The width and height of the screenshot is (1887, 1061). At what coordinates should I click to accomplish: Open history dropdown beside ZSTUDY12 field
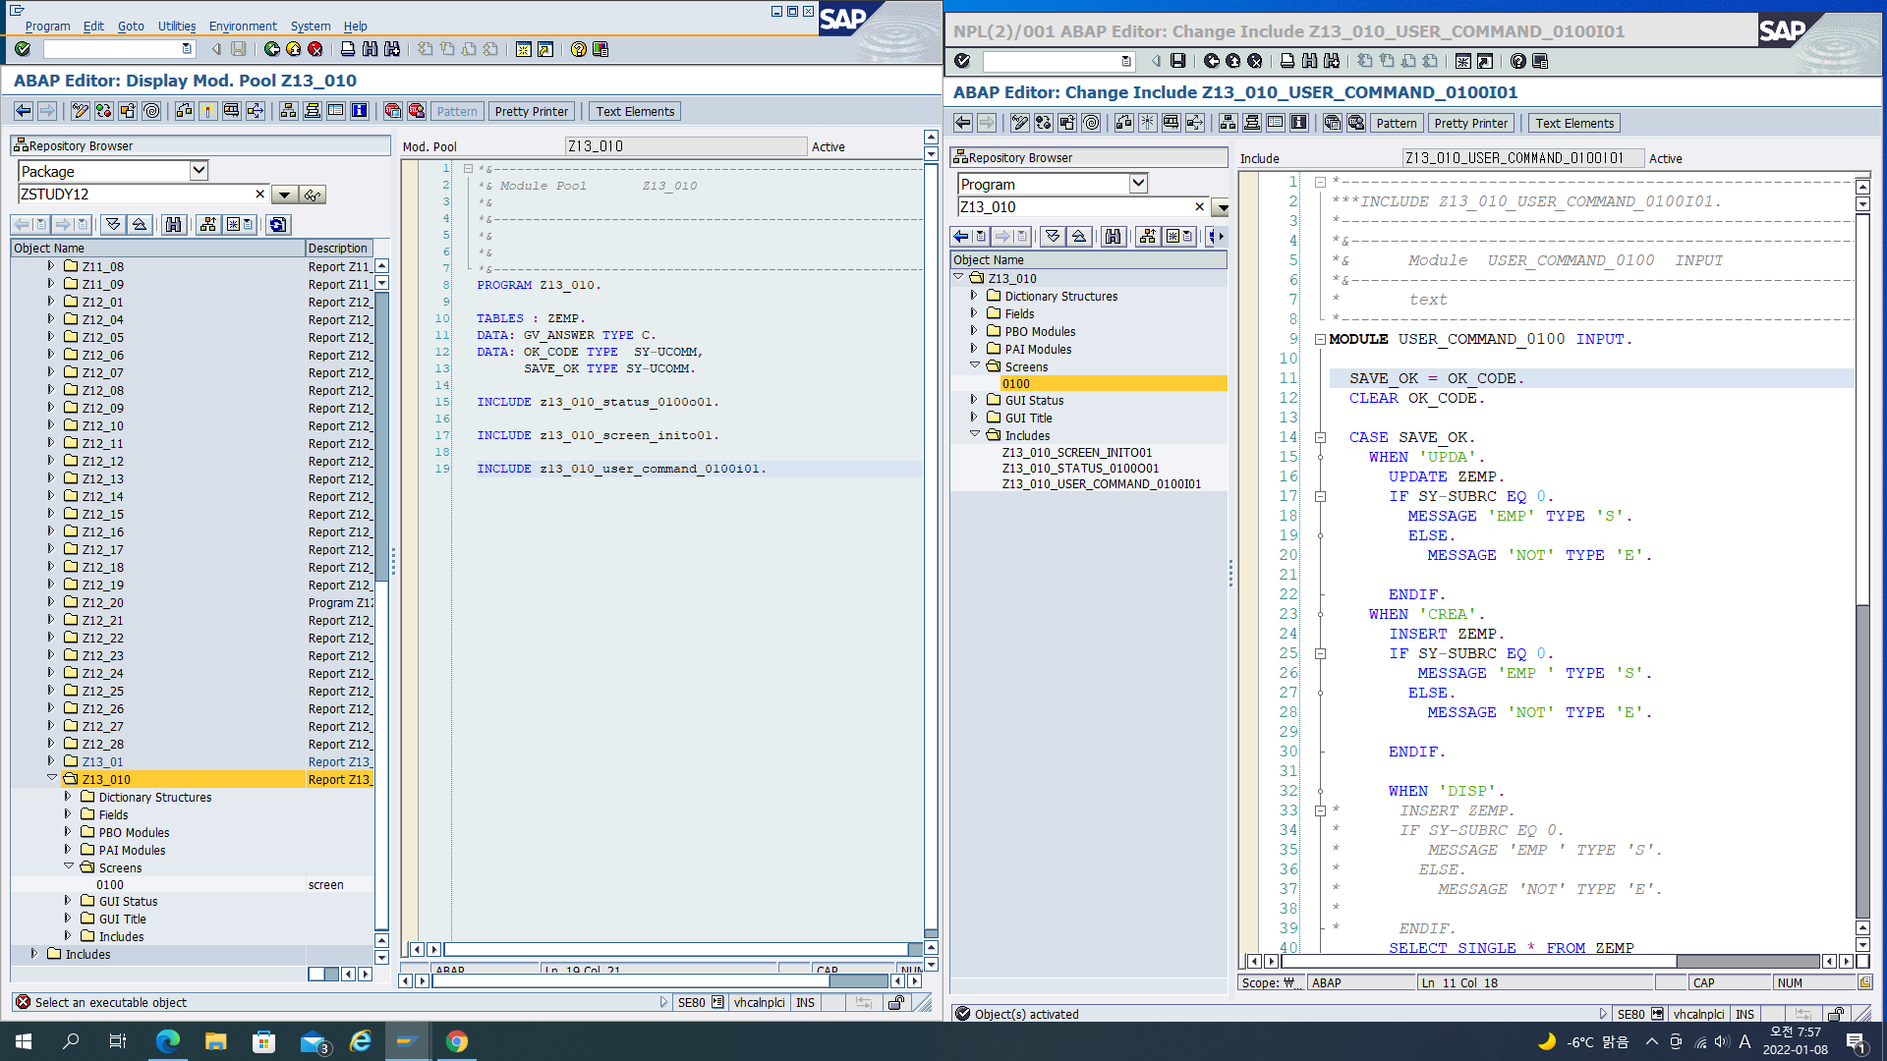[284, 195]
